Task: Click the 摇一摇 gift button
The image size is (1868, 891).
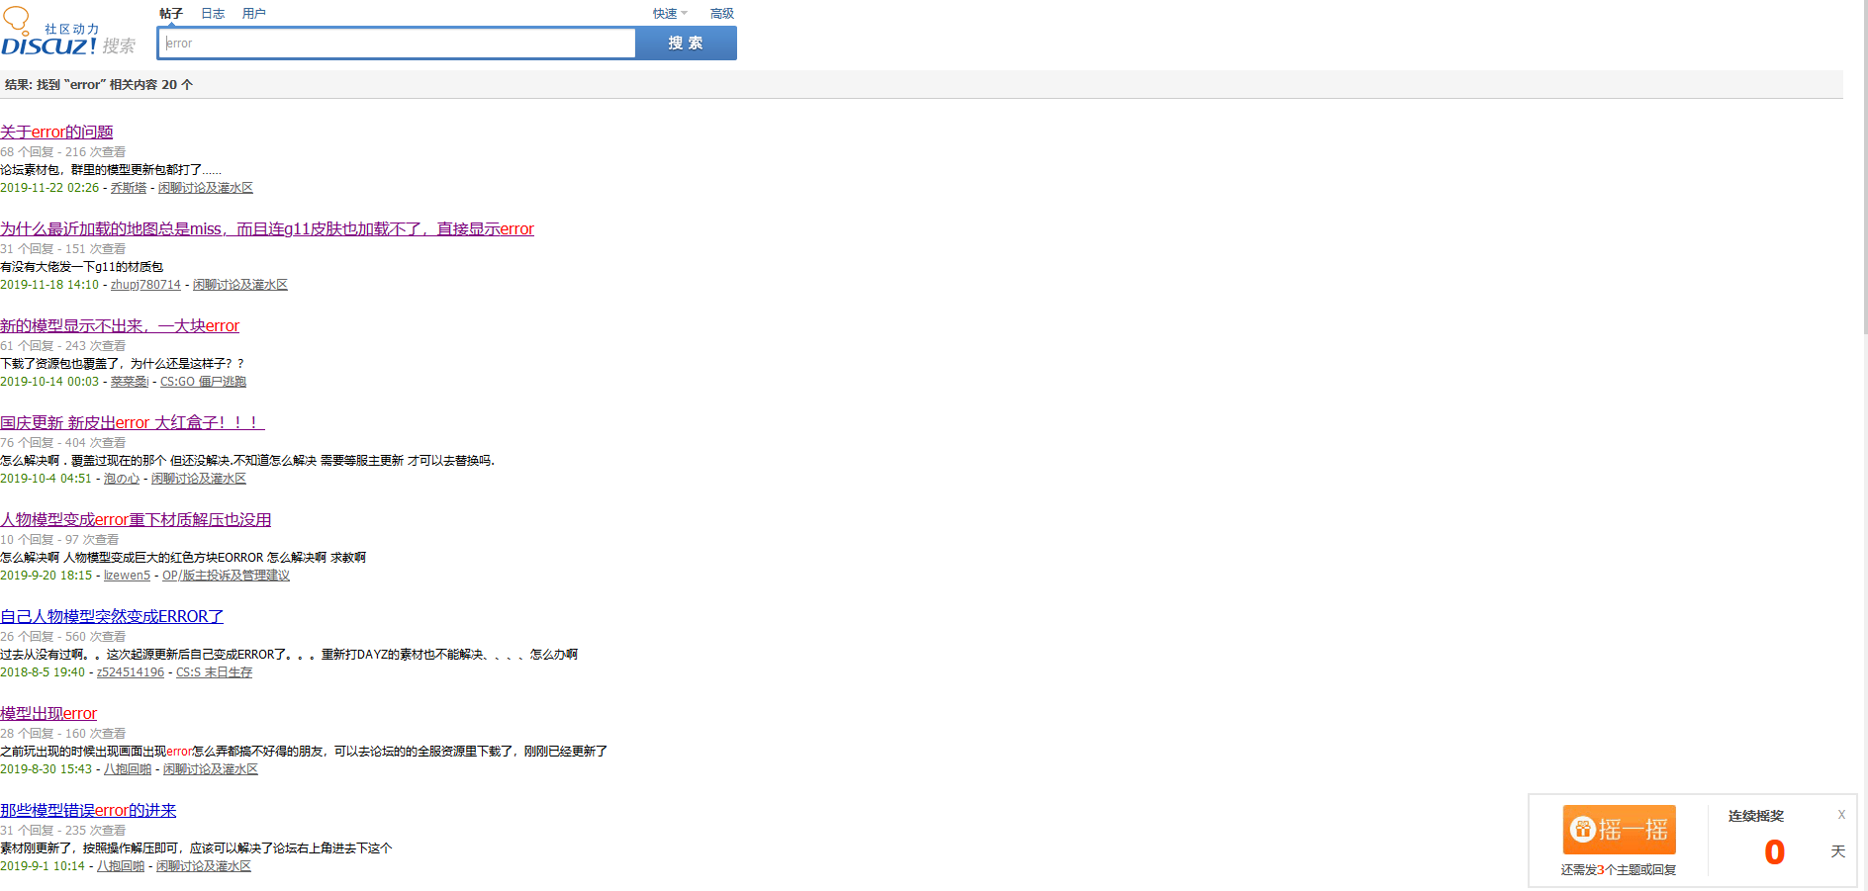Action: (1619, 829)
